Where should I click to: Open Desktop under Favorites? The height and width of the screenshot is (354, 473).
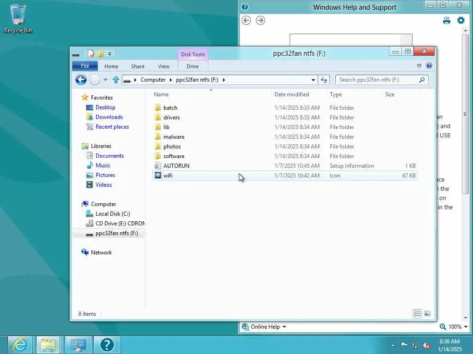(x=105, y=107)
